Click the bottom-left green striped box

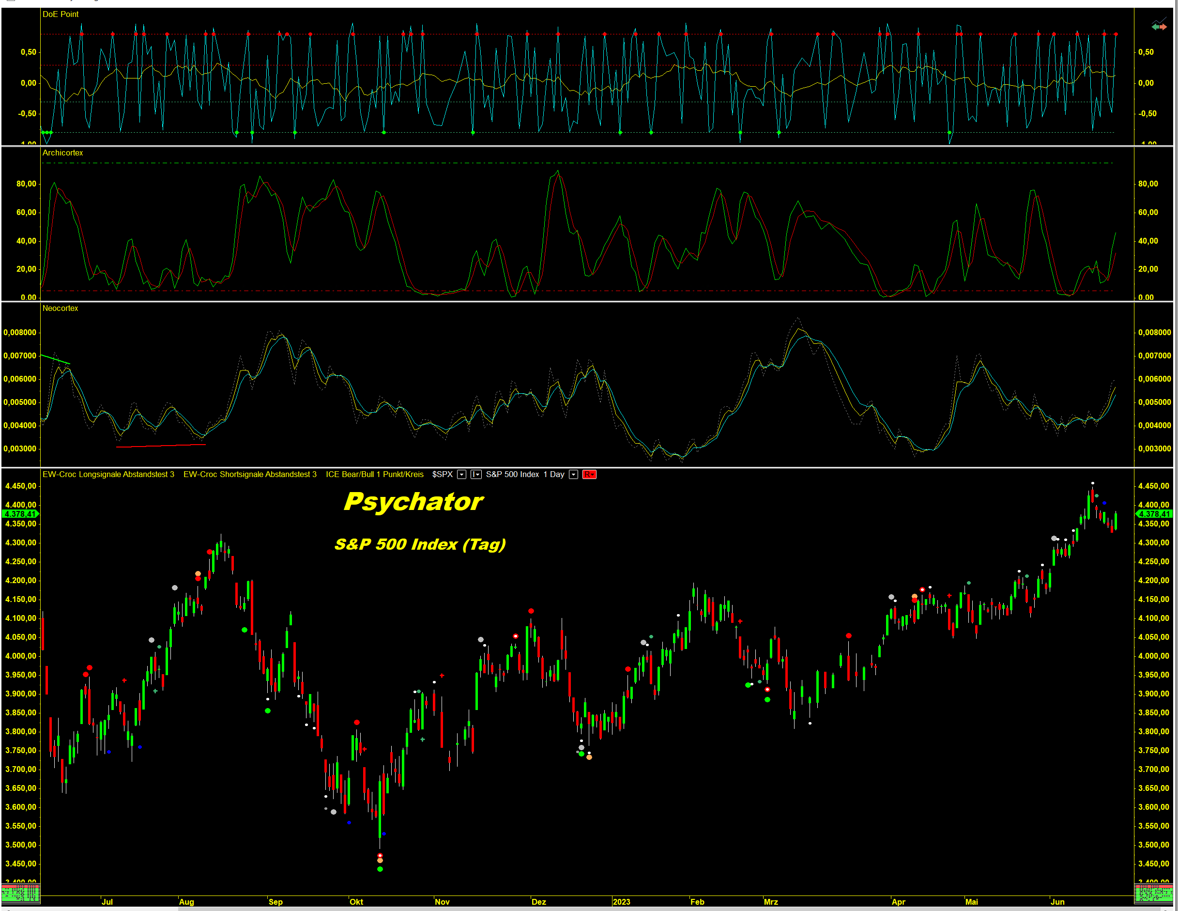pos(20,894)
